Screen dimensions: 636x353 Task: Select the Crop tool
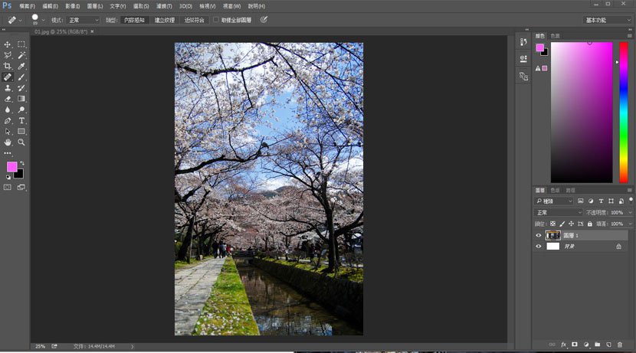(x=8, y=66)
